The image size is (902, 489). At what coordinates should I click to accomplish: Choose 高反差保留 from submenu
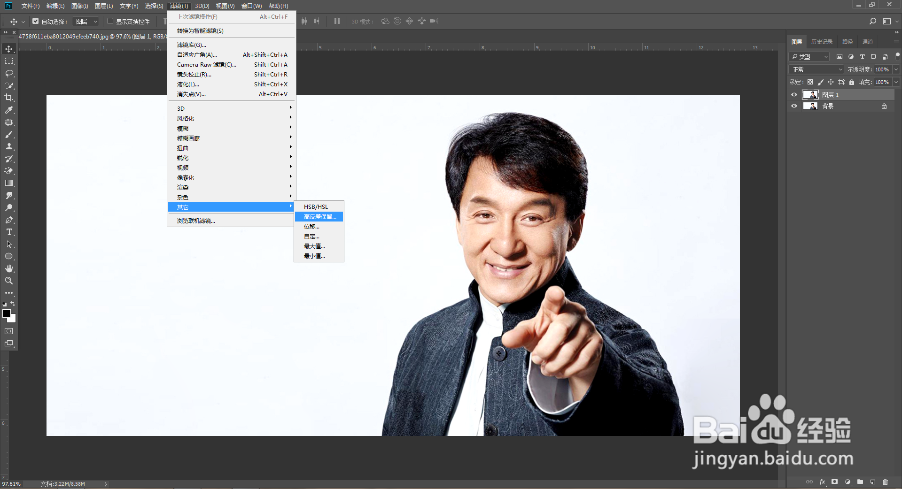[319, 216]
